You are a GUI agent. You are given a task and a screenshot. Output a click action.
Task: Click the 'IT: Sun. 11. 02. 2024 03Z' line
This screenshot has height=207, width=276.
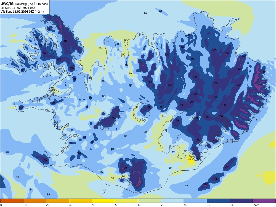18,8
